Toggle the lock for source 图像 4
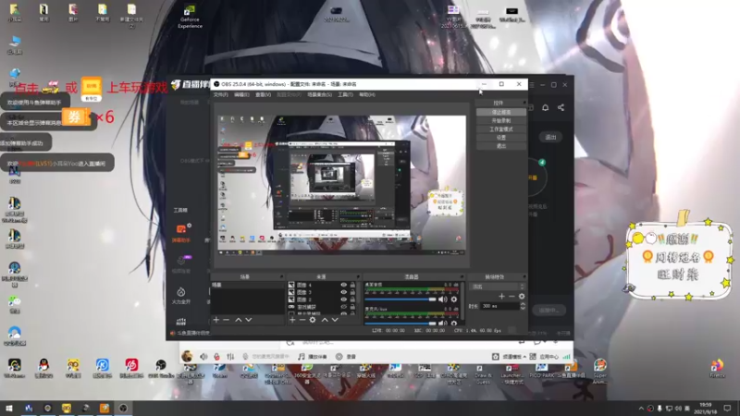 (x=352, y=285)
